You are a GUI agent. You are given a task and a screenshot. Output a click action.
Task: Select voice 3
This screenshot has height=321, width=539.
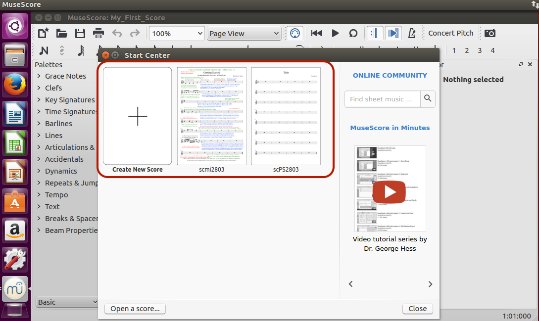coord(480,50)
